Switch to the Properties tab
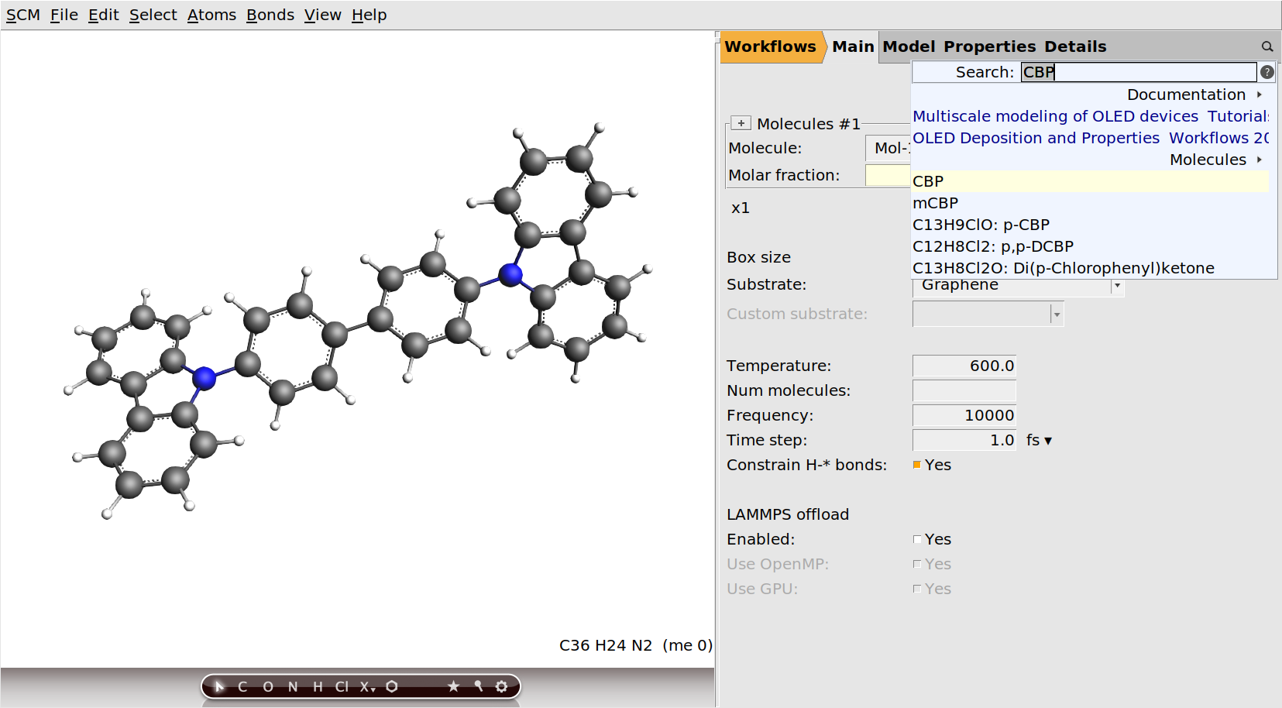 (x=989, y=46)
